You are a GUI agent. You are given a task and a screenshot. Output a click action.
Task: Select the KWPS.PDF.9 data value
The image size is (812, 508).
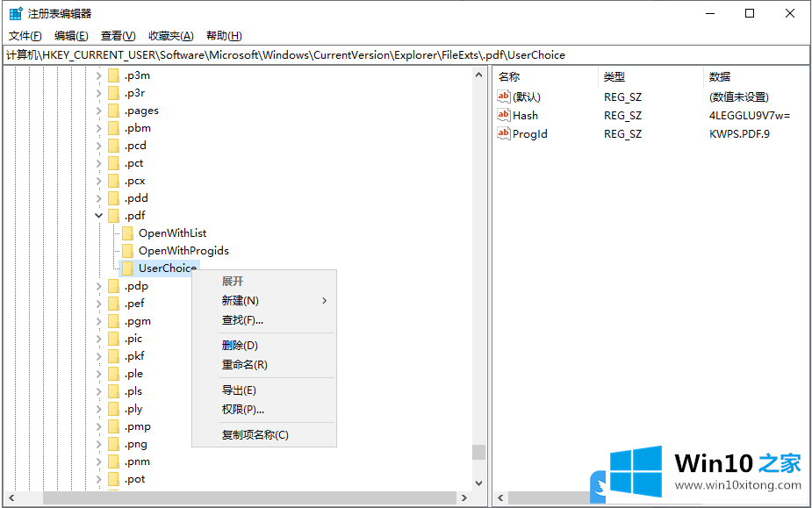(739, 133)
